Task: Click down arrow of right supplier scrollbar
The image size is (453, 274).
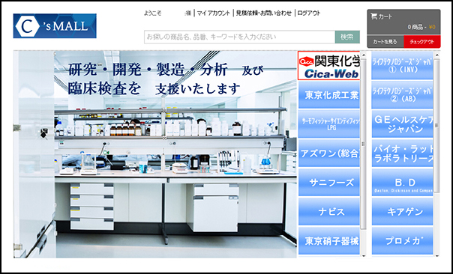Action: (x=436, y=255)
